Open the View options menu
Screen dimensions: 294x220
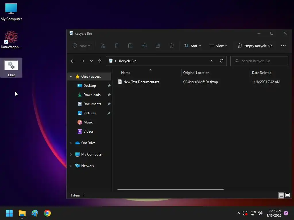pos(218,46)
